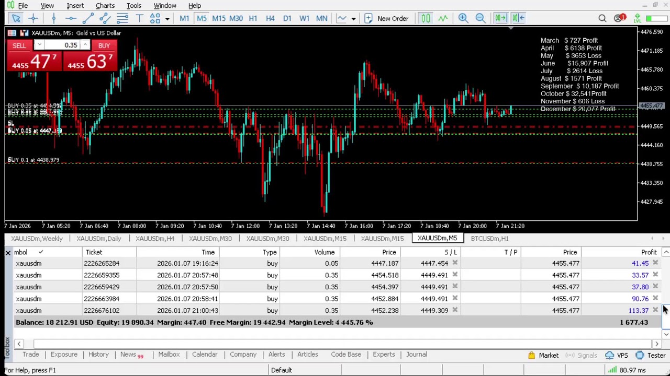Click the chart type line icon

[342, 18]
